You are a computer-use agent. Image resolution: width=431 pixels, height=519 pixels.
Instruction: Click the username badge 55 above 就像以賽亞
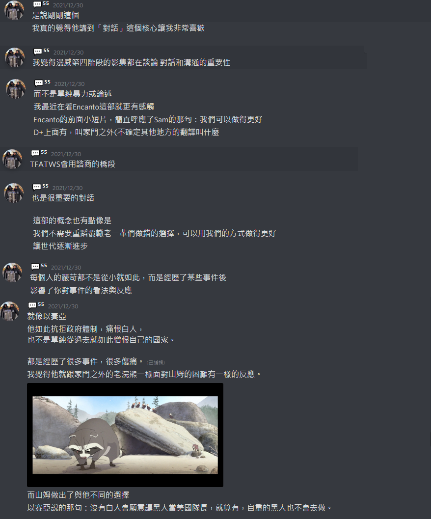41,304
